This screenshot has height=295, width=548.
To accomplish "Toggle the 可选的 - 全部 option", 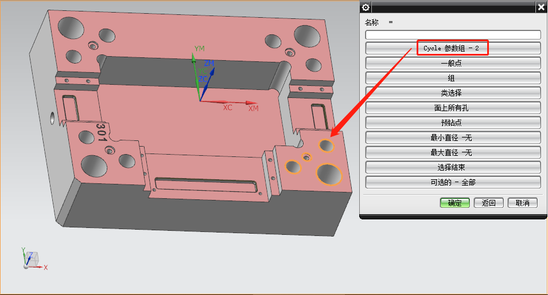I will point(453,182).
